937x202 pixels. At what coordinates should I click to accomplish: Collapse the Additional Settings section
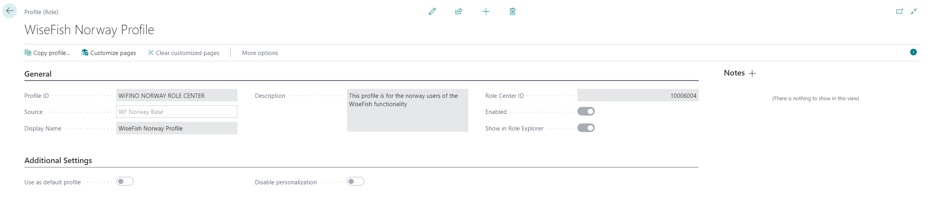coord(58,160)
